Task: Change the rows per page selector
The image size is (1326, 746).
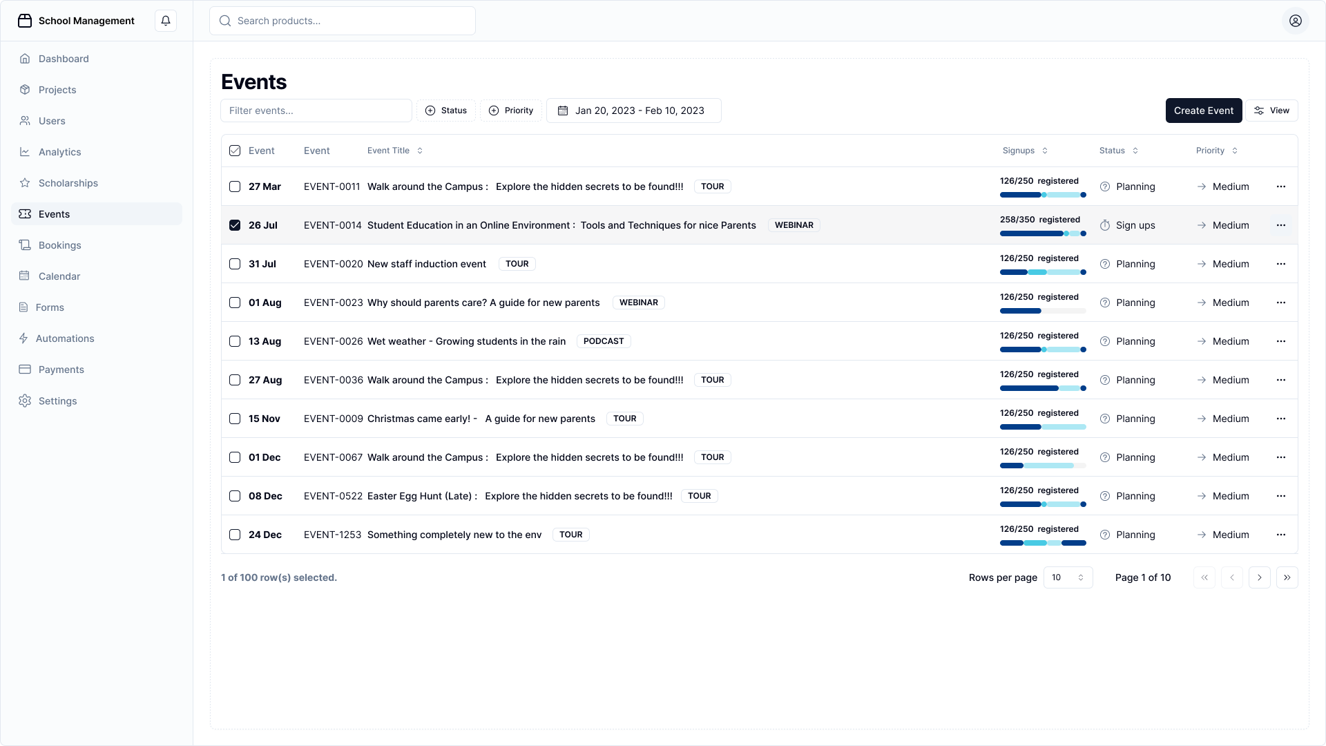Action: click(x=1068, y=577)
